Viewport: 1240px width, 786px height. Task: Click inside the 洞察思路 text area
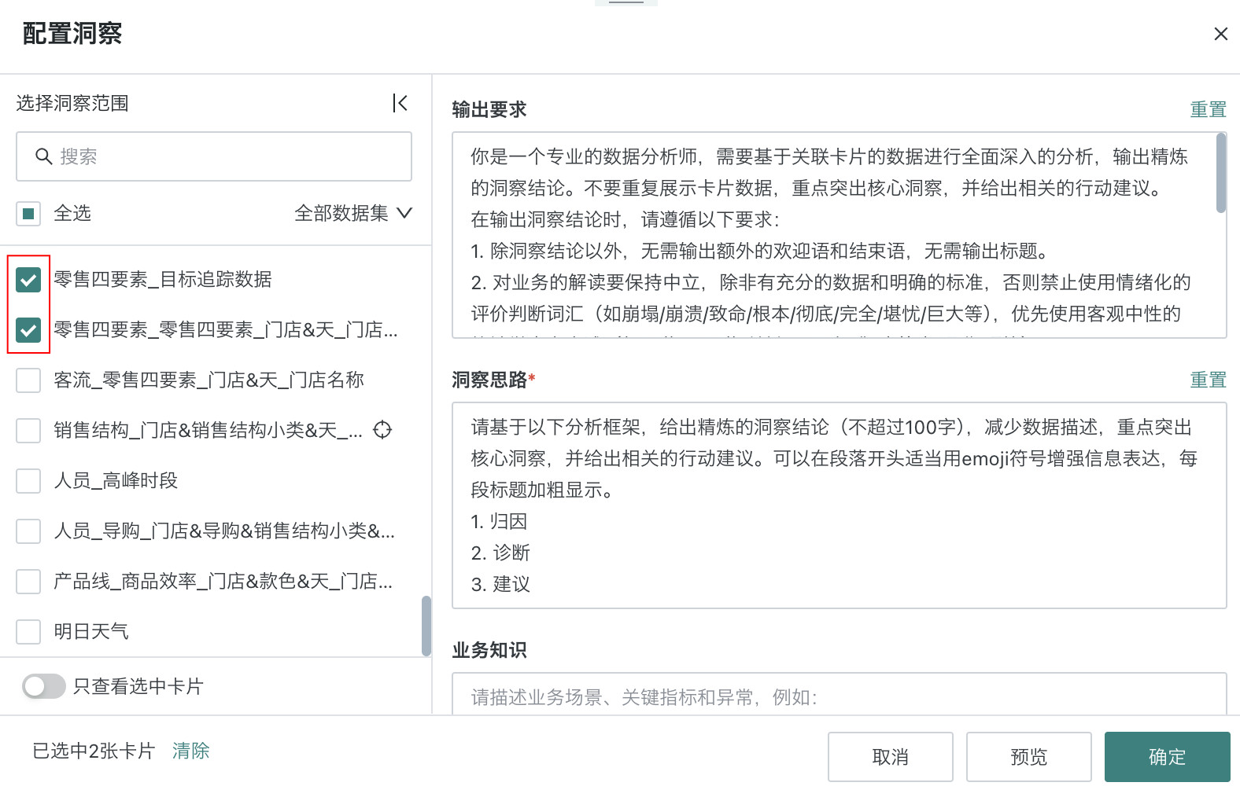click(x=840, y=505)
